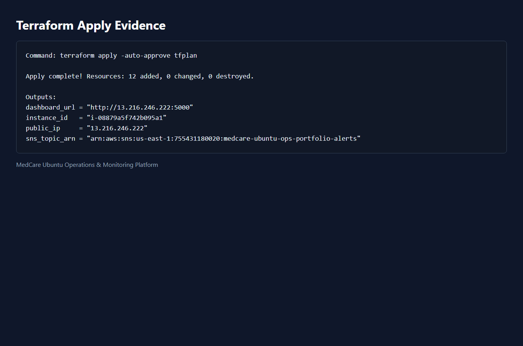Click the instance_id output line
The width and height of the screenshot is (523, 346).
[96, 118]
